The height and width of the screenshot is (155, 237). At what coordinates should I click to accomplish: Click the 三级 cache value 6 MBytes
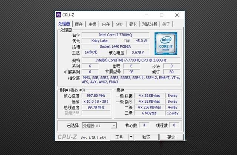149,113
